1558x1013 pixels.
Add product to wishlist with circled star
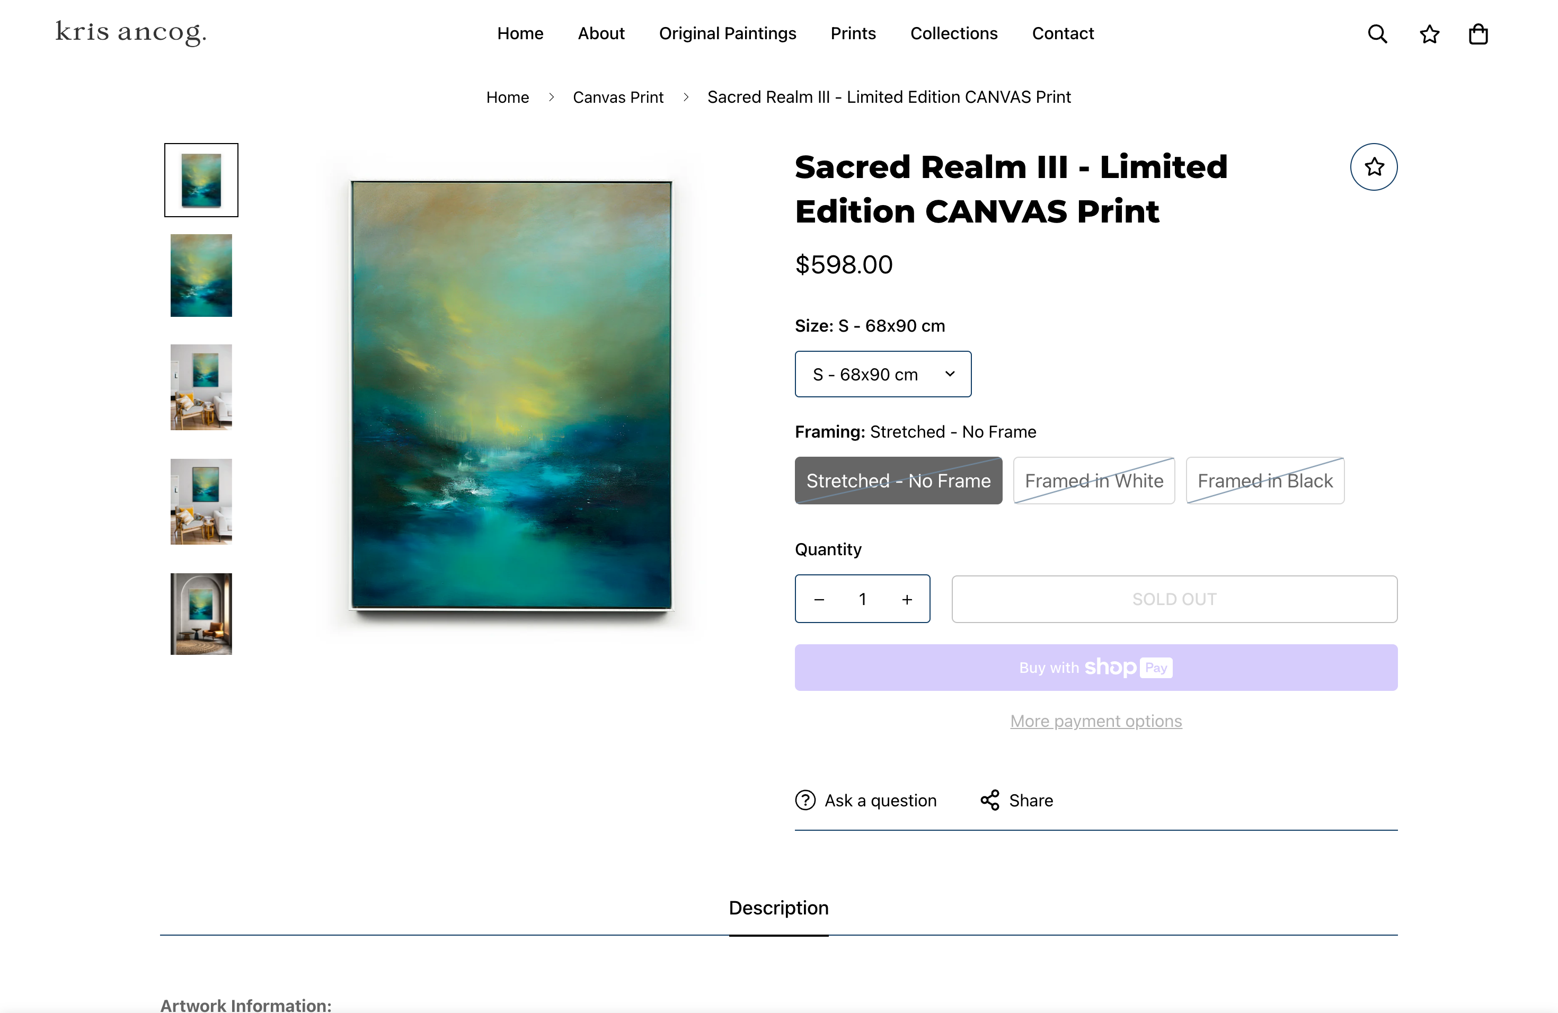(1374, 167)
